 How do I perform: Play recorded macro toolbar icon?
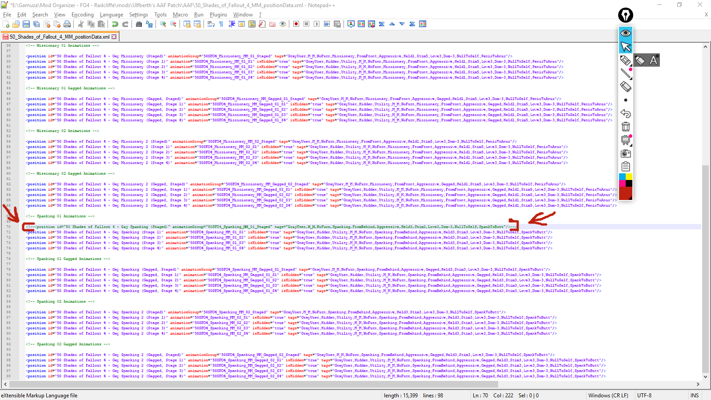point(317,24)
